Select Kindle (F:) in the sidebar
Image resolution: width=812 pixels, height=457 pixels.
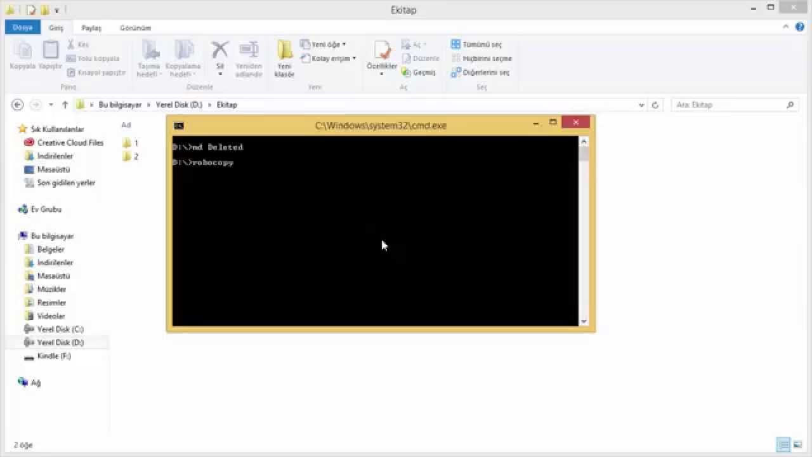pos(48,356)
